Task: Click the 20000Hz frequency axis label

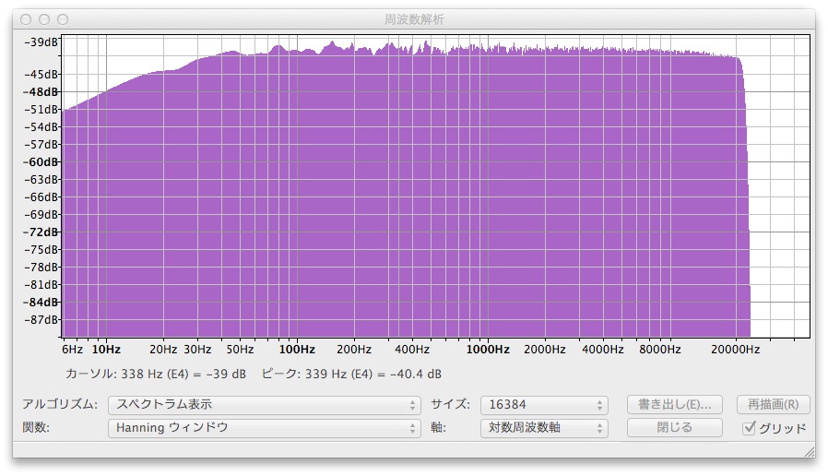Action: [x=735, y=350]
